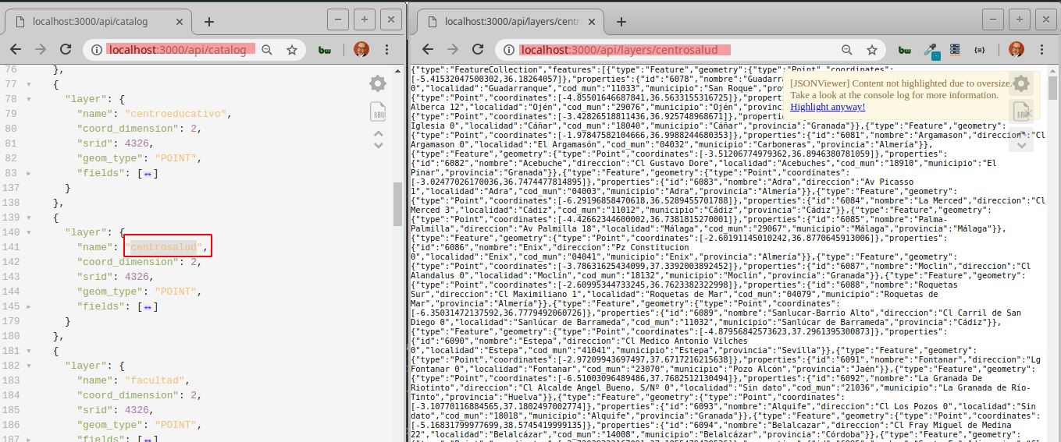Open bw extension in catalog window
This screenshot has height=442, width=1061.
(326, 50)
